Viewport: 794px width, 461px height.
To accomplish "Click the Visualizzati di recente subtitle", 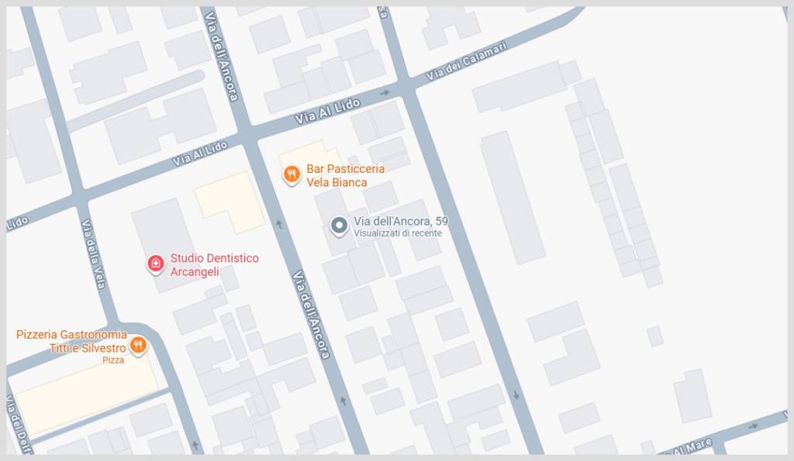I will (x=398, y=233).
